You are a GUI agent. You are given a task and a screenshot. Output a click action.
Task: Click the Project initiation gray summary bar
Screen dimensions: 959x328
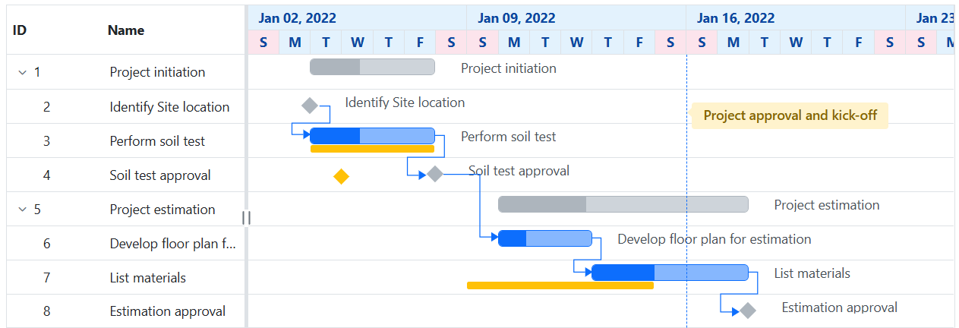pyautogui.click(x=372, y=67)
